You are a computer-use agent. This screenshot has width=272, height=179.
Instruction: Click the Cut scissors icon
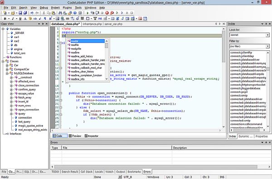coord(44,13)
